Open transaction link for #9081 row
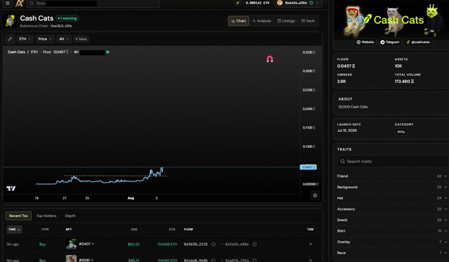Viewport: 449px width, 262px height. [310, 260]
